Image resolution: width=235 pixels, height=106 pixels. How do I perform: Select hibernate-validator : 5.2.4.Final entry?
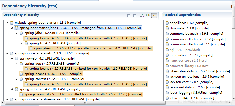(198, 71)
